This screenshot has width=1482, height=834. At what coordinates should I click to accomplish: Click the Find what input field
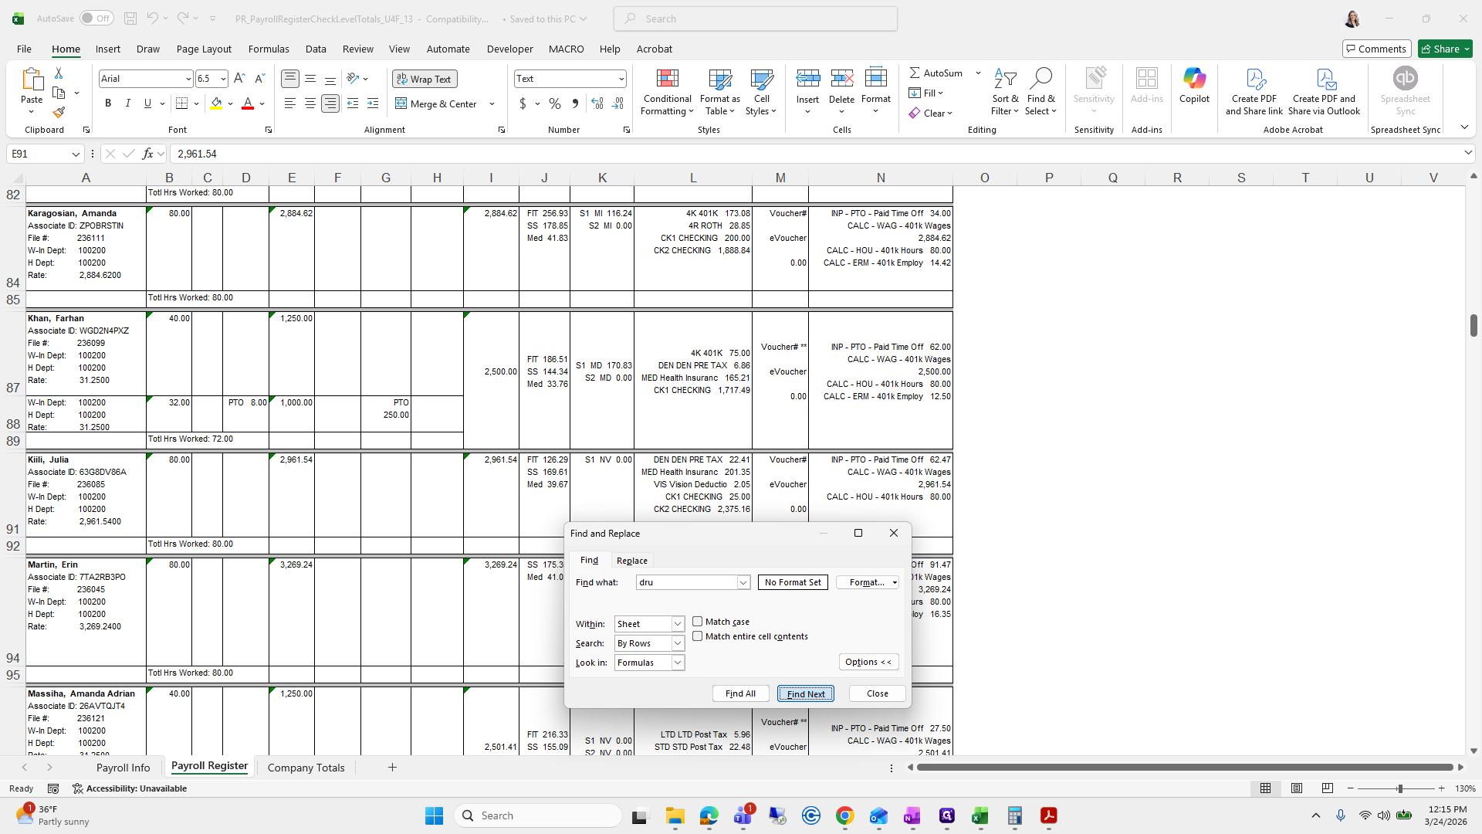(685, 582)
